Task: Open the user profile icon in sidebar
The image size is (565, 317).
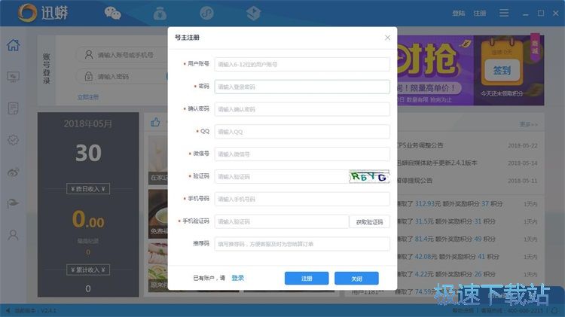Action: coord(14,235)
